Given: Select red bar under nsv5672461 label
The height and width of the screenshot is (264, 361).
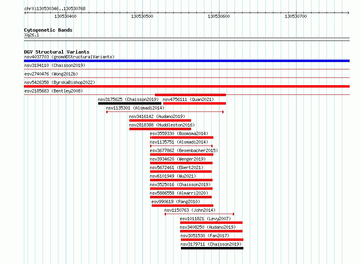Looking at the screenshot, I should coord(181,172).
